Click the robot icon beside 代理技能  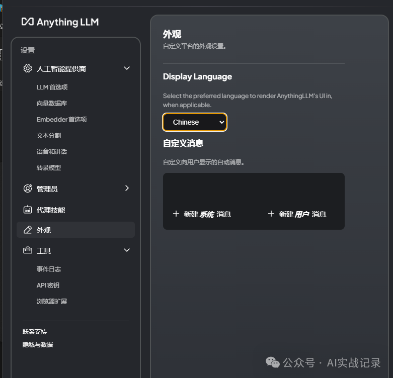28,210
